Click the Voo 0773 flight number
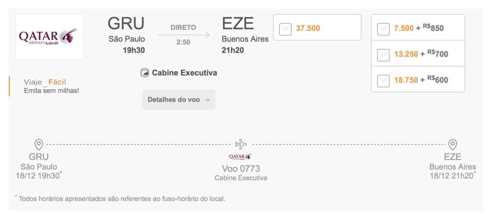Viewport: 493px width, 214px height. (241, 169)
